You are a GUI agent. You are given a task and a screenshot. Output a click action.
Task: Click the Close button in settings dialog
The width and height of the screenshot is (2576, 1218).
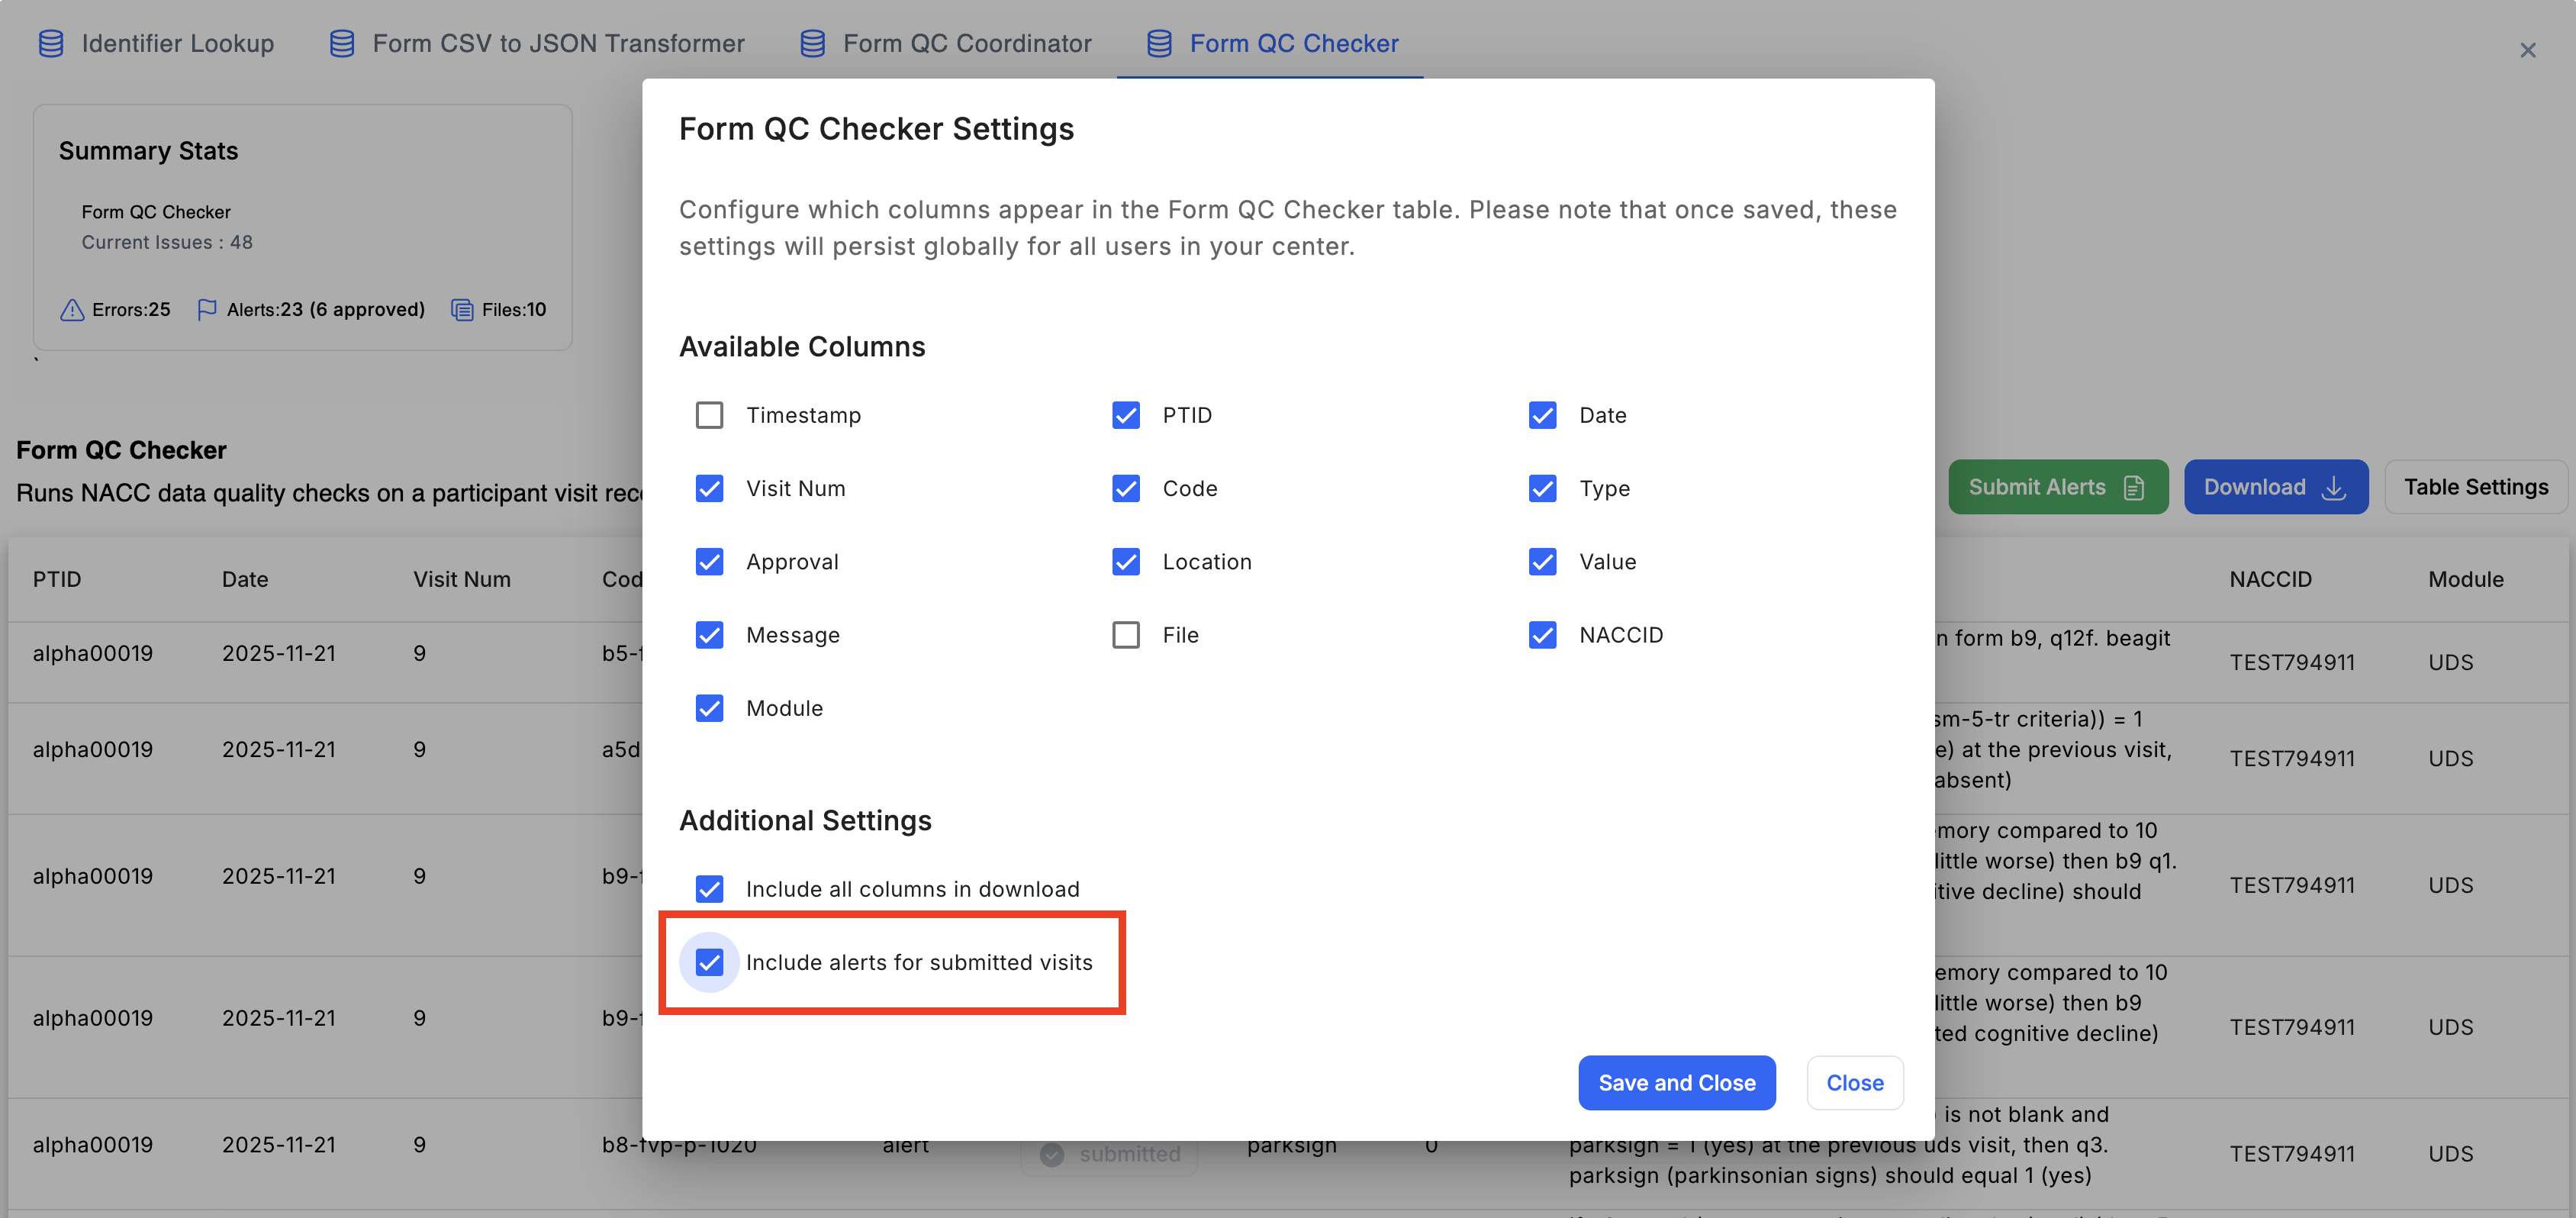(x=1855, y=1083)
